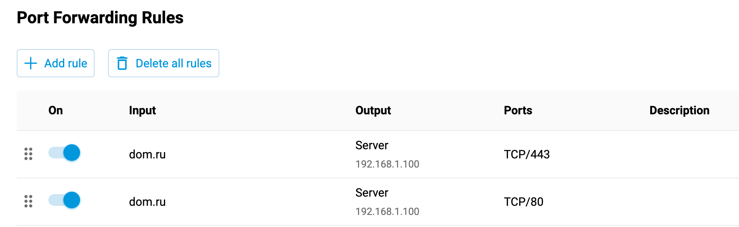739x227 pixels.
Task: Open the dom.ru input of the TCP/443 rule
Action: (147, 154)
